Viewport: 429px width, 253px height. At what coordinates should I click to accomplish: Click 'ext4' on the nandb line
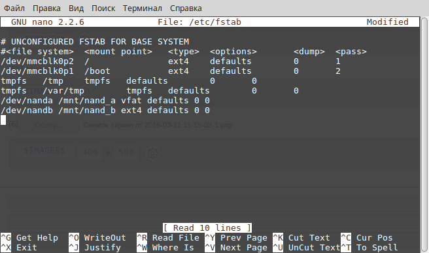pyautogui.click(x=131, y=110)
